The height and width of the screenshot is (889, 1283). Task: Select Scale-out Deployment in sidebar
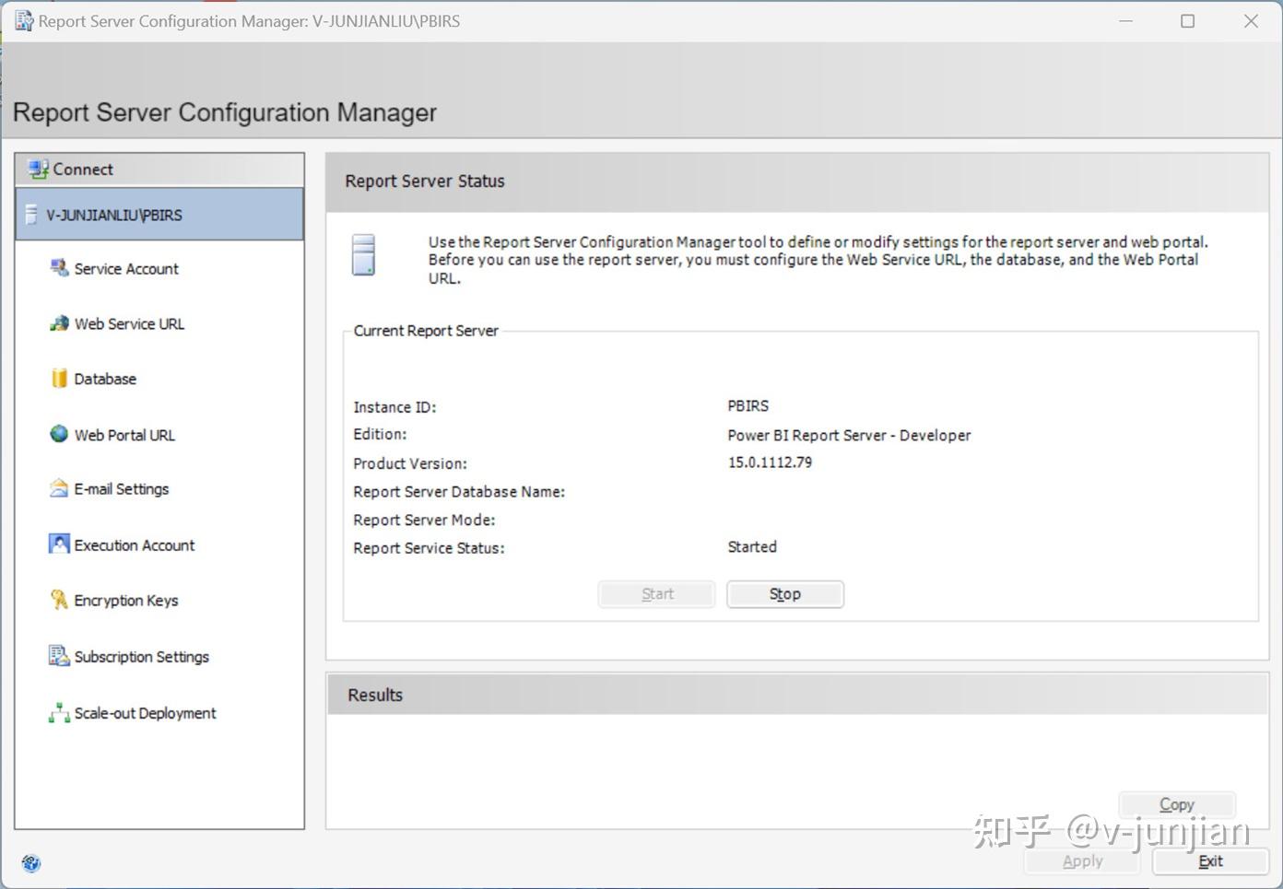[x=145, y=712]
